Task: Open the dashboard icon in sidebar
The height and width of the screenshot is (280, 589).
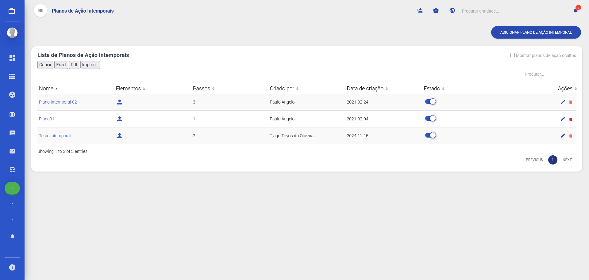Action: (12, 58)
